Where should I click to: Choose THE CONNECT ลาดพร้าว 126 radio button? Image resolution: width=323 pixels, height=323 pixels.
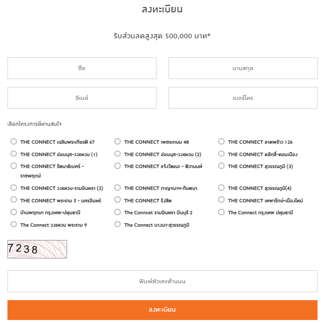click(222, 142)
